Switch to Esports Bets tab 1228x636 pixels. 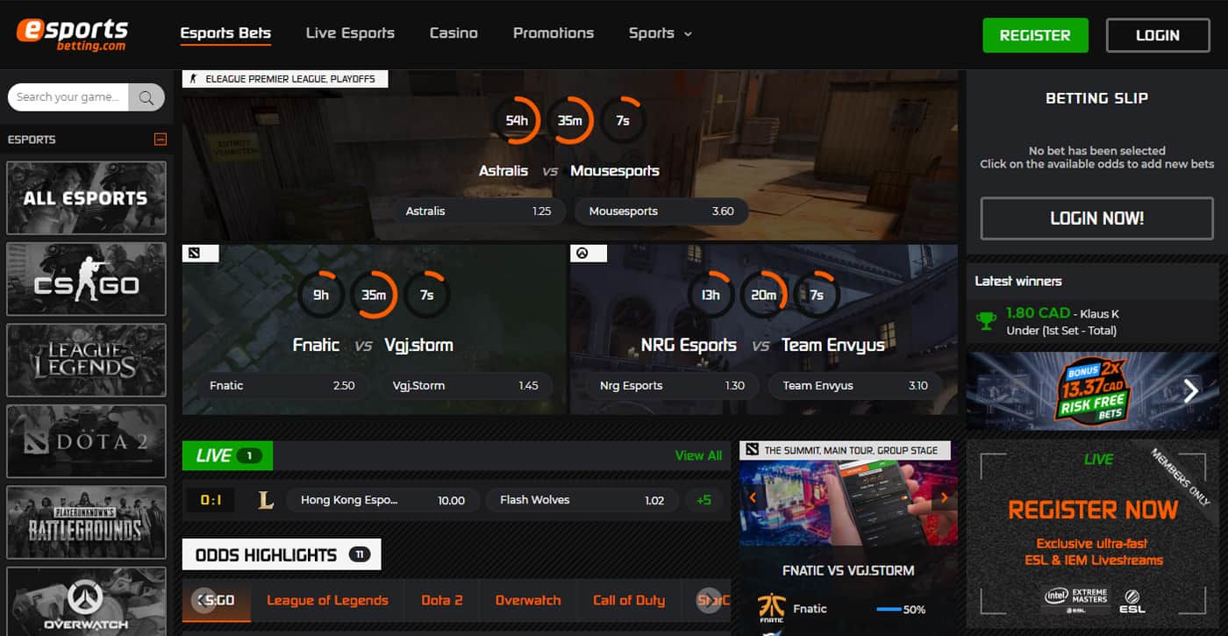225,33
